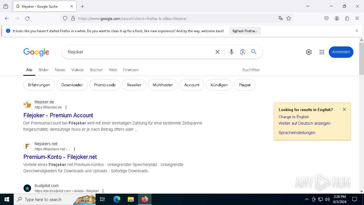Image resolution: width=364 pixels, height=205 pixels.
Task: Click the page vertical scrollbar thumb
Action: click(x=361, y=59)
